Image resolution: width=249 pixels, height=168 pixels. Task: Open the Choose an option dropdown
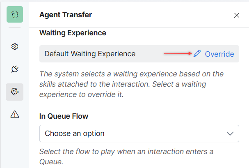(139, 133)
